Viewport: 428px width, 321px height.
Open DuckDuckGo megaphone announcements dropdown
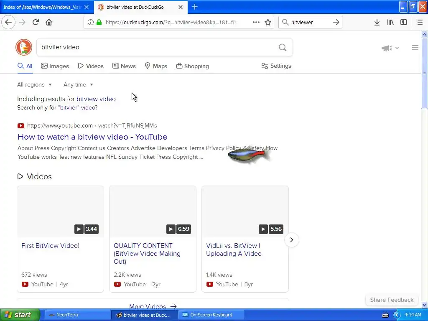390,48
